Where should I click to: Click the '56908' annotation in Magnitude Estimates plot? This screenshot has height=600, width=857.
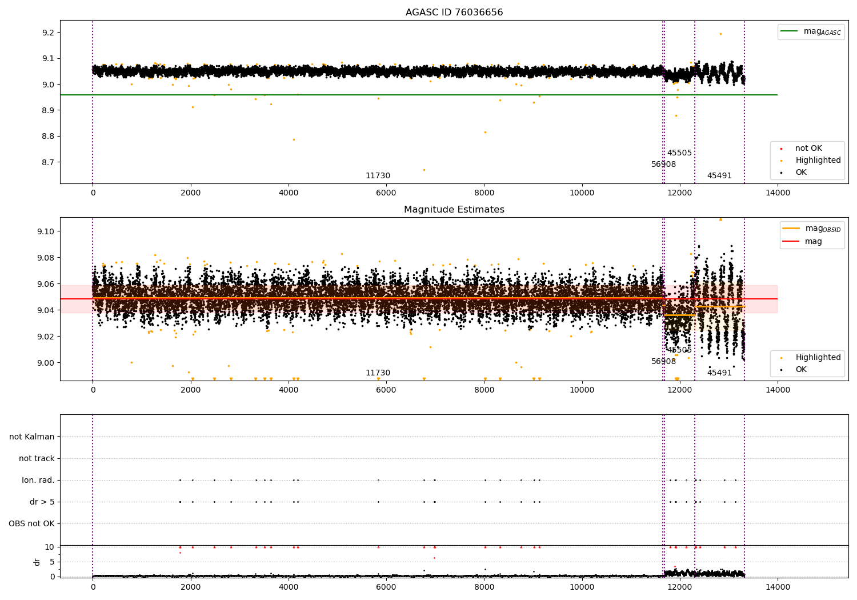(664, 361)
